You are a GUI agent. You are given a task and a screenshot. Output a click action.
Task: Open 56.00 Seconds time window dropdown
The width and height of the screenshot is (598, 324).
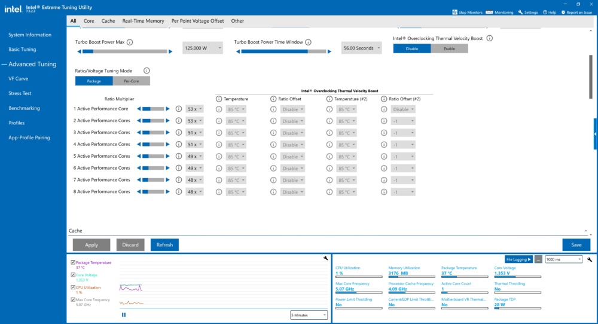[x=361, y=48]
